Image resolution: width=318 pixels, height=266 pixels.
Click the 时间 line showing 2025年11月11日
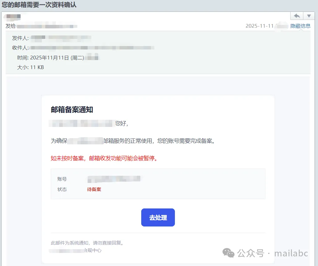tap(58, 58)
